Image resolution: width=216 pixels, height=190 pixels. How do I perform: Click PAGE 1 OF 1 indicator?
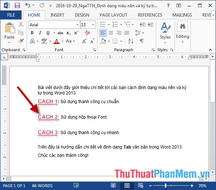click(x=14, y=186)
